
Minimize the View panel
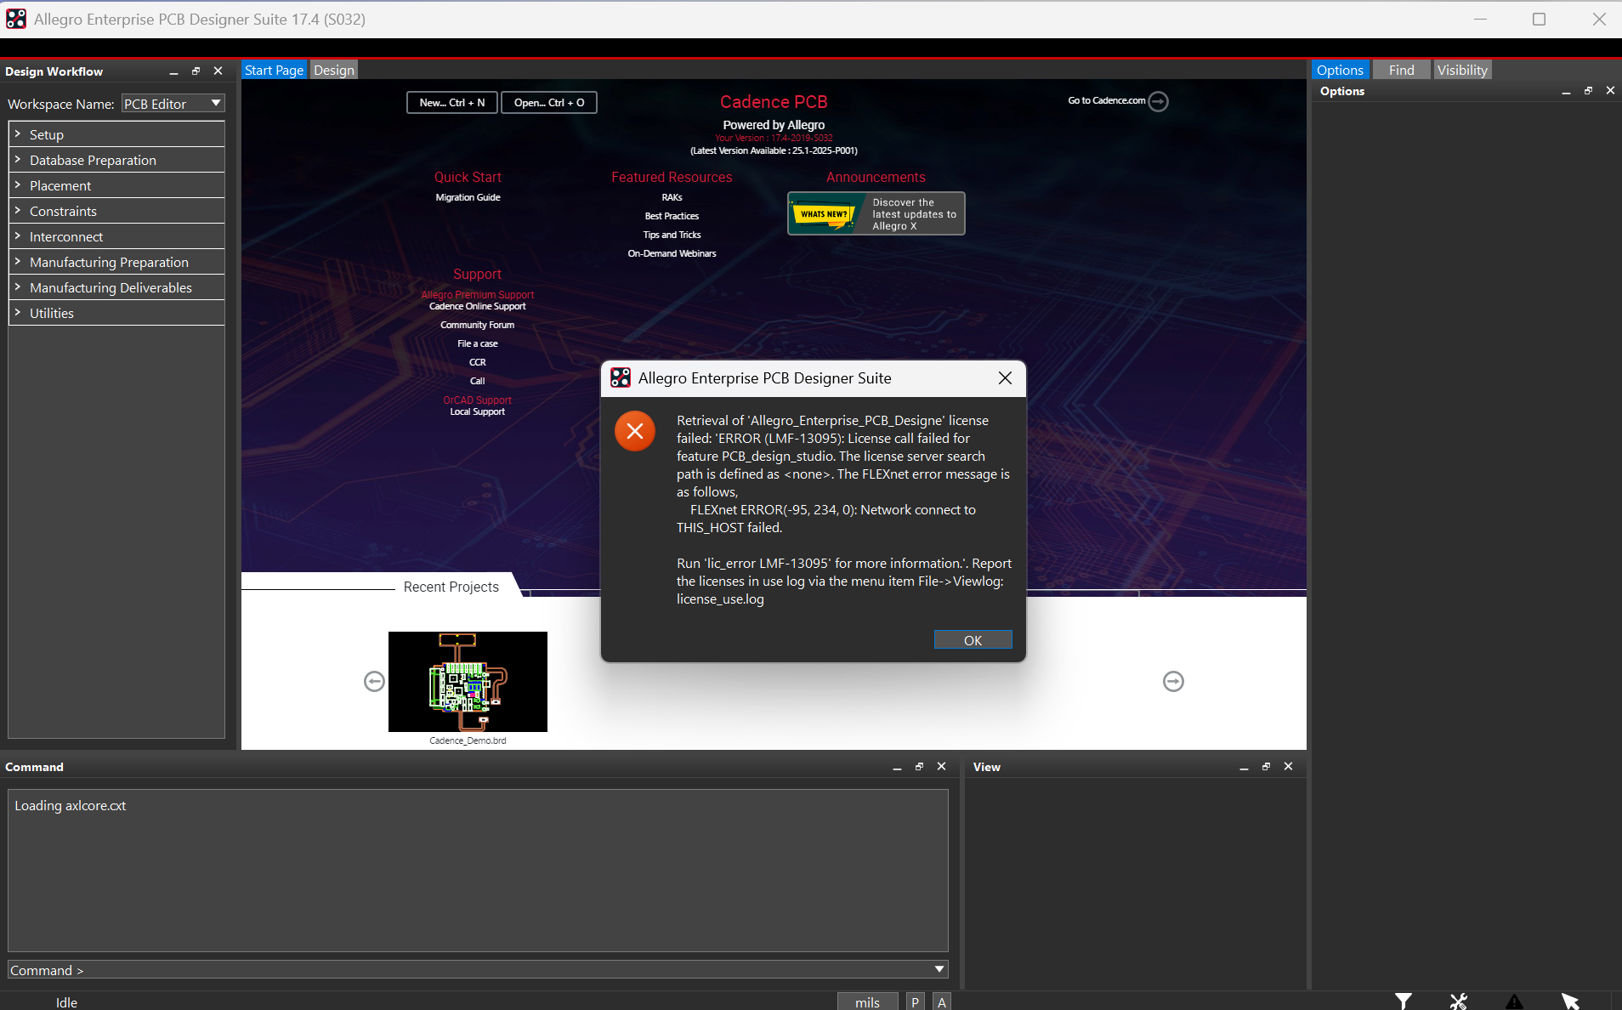pos(1244,767)
